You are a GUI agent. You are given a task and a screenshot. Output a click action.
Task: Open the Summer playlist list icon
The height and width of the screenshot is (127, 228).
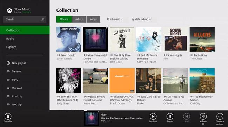[x=8, y=71]
